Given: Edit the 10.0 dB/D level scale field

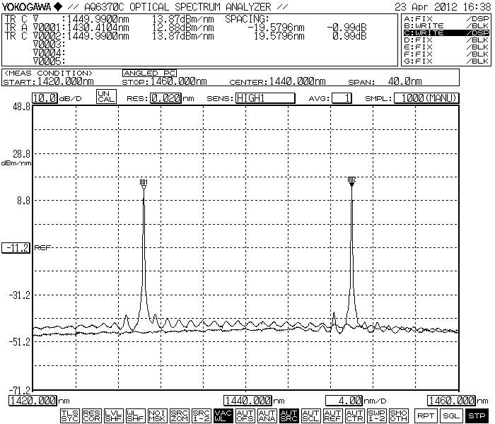Looking at the screenshot, I should (x=45, y=98).
